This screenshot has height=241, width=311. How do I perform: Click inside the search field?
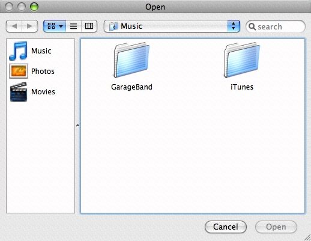pyautogui.click(x=276, y=26)
